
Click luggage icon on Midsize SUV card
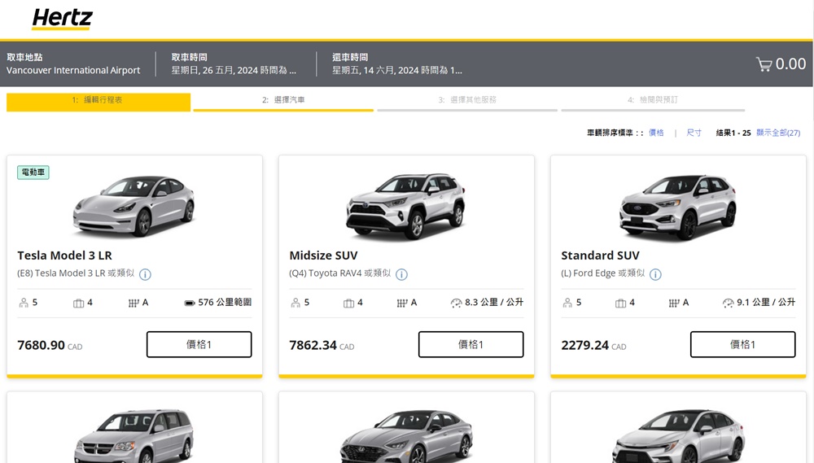point(349,304)
